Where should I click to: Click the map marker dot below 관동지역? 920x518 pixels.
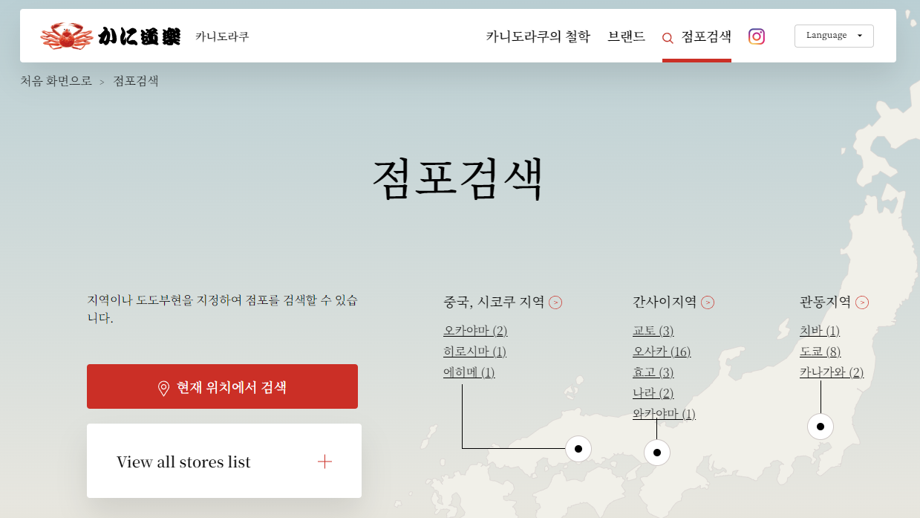820,426
